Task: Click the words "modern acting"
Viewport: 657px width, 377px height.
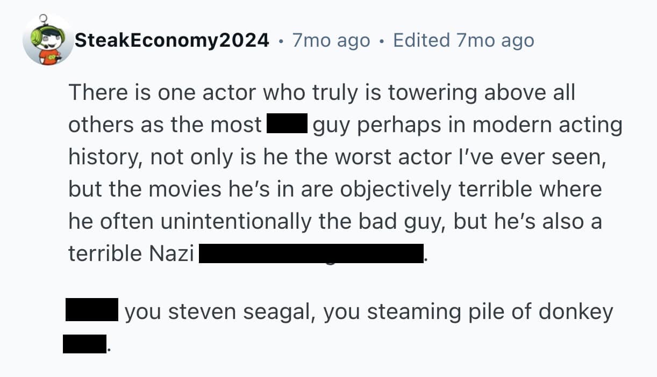Action: point(547,125)
